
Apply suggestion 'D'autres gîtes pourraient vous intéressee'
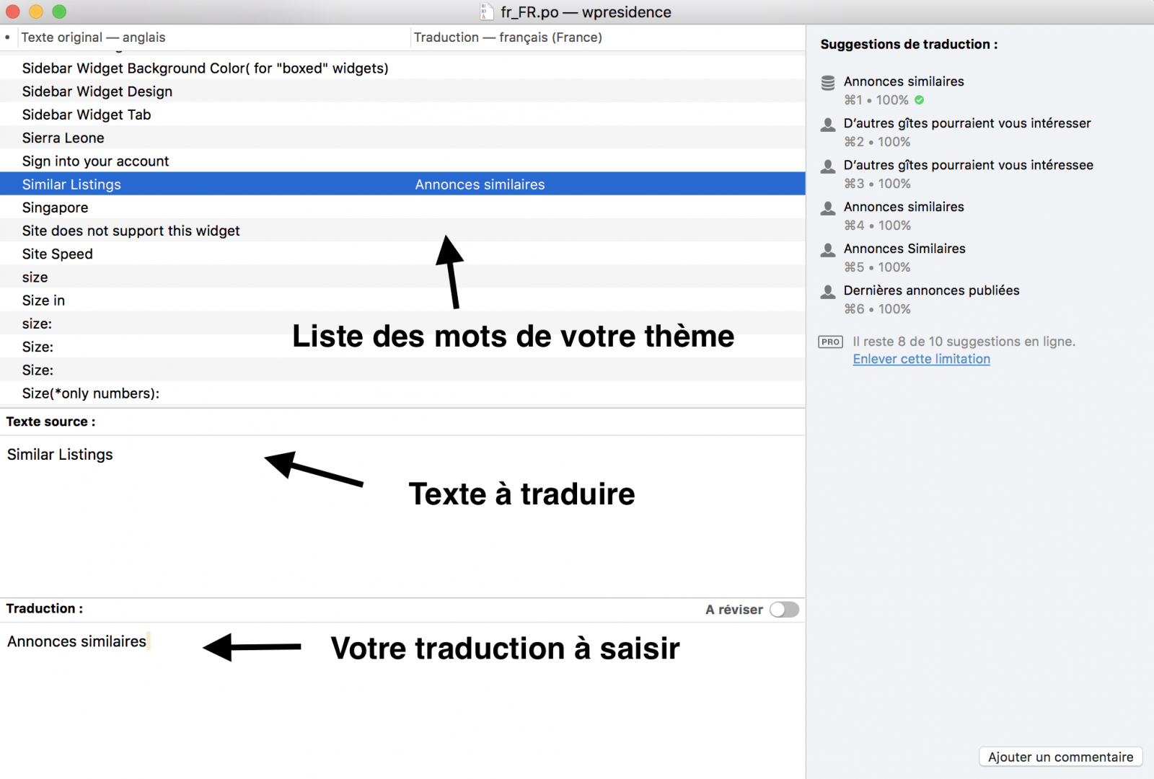point(968,174)
